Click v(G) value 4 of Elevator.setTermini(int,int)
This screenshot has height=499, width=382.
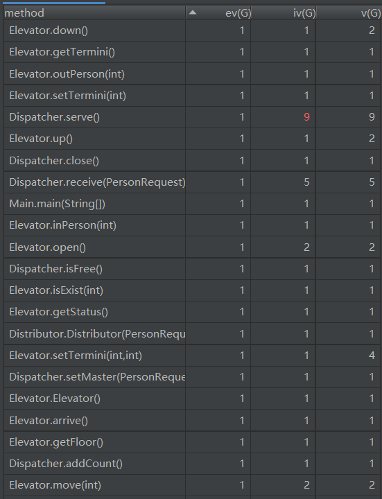click(x=372, y=356)
